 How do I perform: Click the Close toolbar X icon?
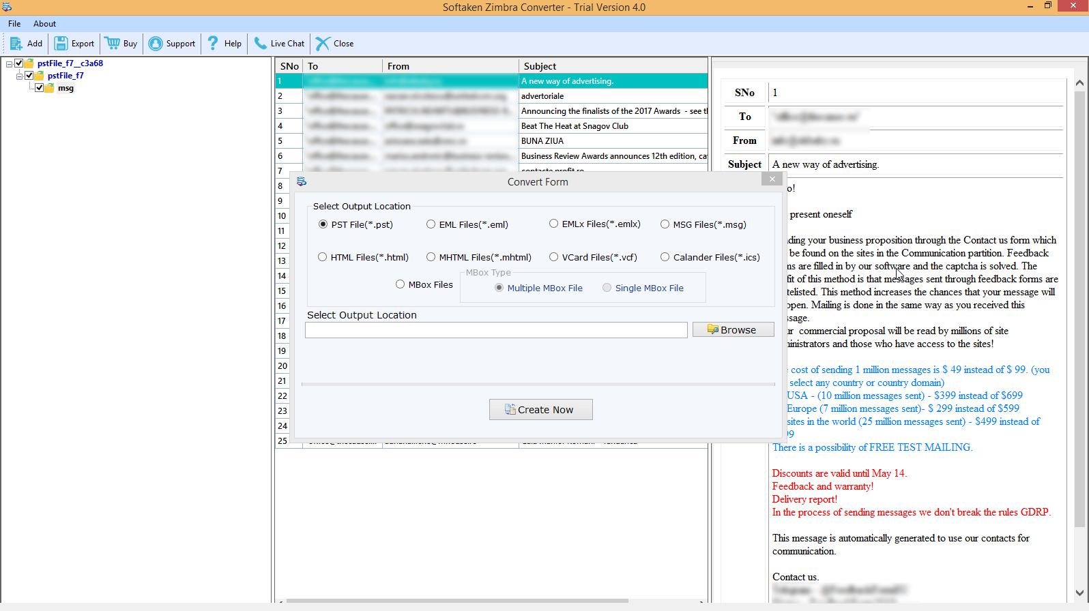click(323, 44)
